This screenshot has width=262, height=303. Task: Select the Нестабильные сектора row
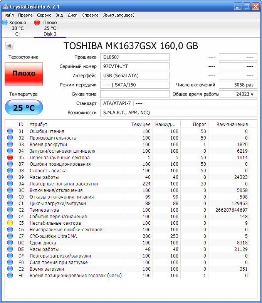point(128,223)
